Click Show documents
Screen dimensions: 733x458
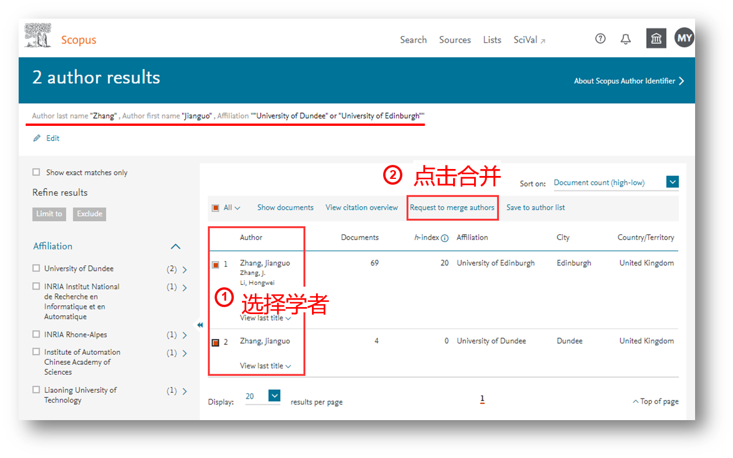[x=285, y=207]
